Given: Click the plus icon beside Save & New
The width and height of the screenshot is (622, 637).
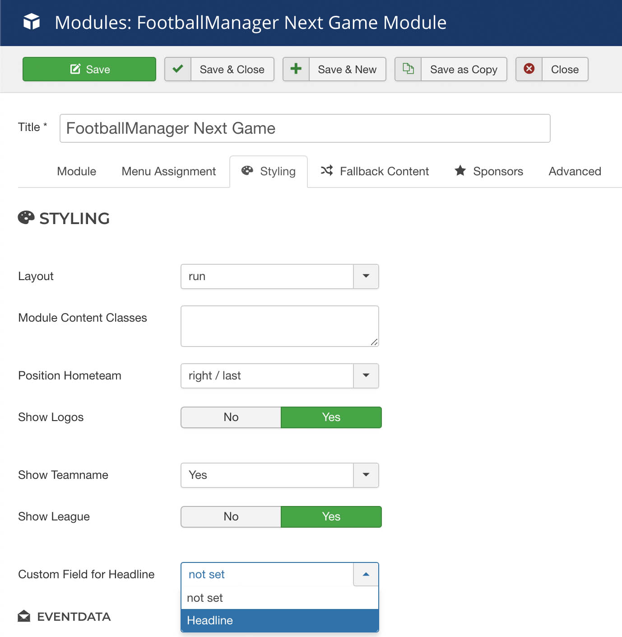Looking at the screenshot, I should 296,69.
